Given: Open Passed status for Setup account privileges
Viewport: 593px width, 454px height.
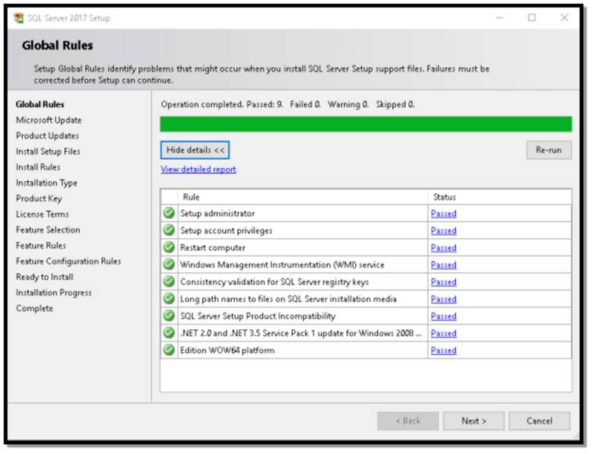Looking at the screenshot, I should tap(444, 230).
